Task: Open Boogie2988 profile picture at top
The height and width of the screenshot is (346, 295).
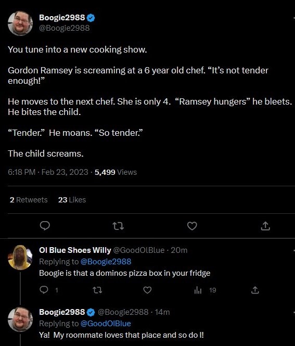Action: (20, 23)
